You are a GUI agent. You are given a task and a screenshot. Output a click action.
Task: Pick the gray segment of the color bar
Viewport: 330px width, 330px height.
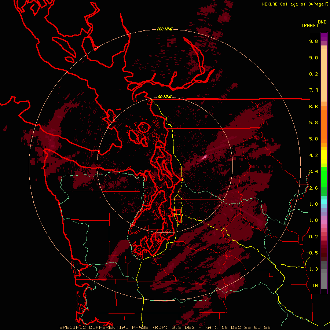coord(324,276)
